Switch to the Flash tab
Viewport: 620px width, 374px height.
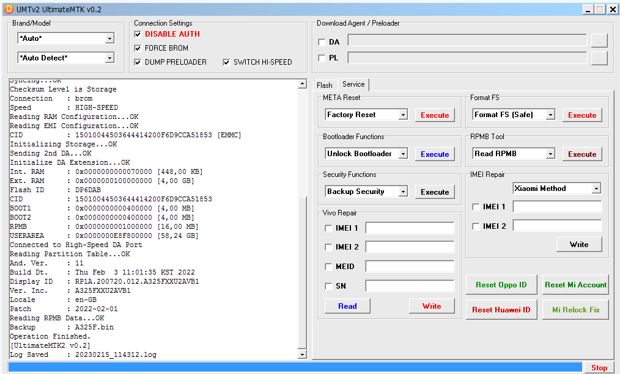[324, 85]
